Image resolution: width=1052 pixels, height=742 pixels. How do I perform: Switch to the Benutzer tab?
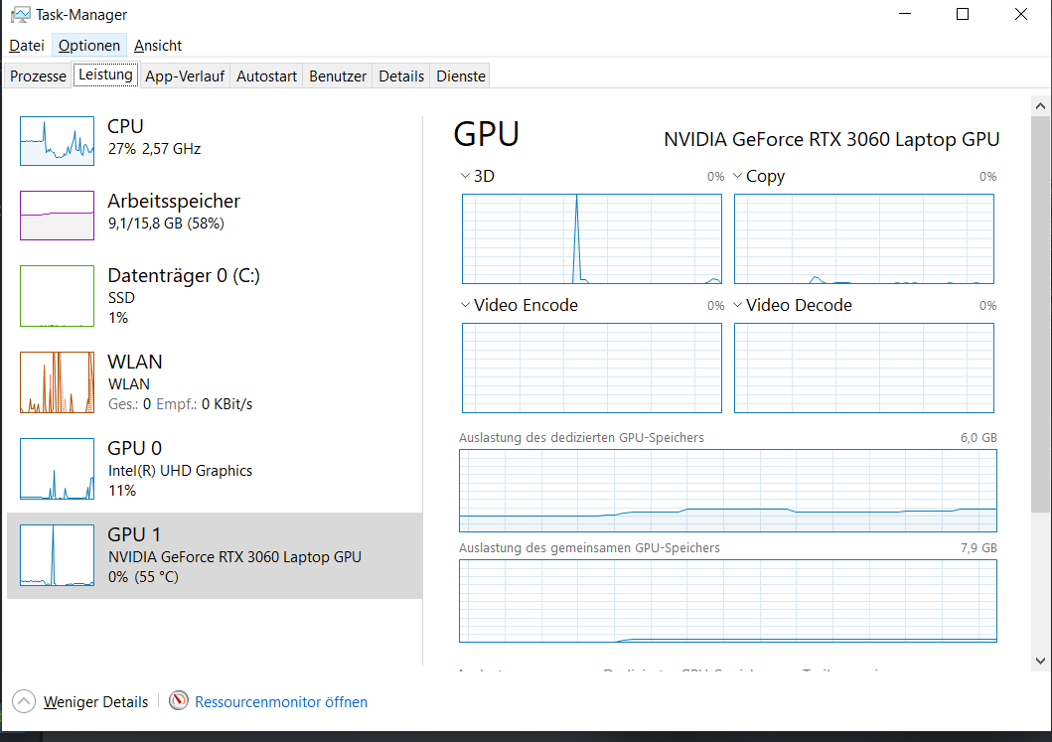[338, 75]
